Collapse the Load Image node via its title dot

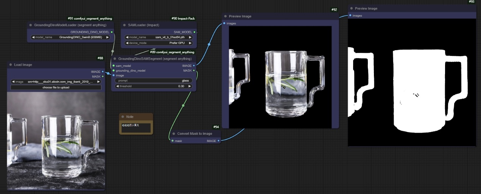point(10,65)
